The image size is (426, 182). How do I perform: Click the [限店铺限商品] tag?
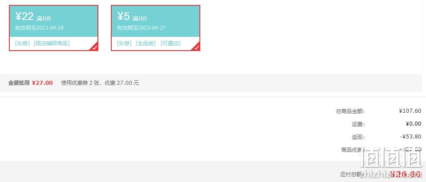point(52,44)
